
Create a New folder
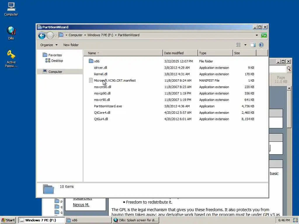[x=71, y=45]
